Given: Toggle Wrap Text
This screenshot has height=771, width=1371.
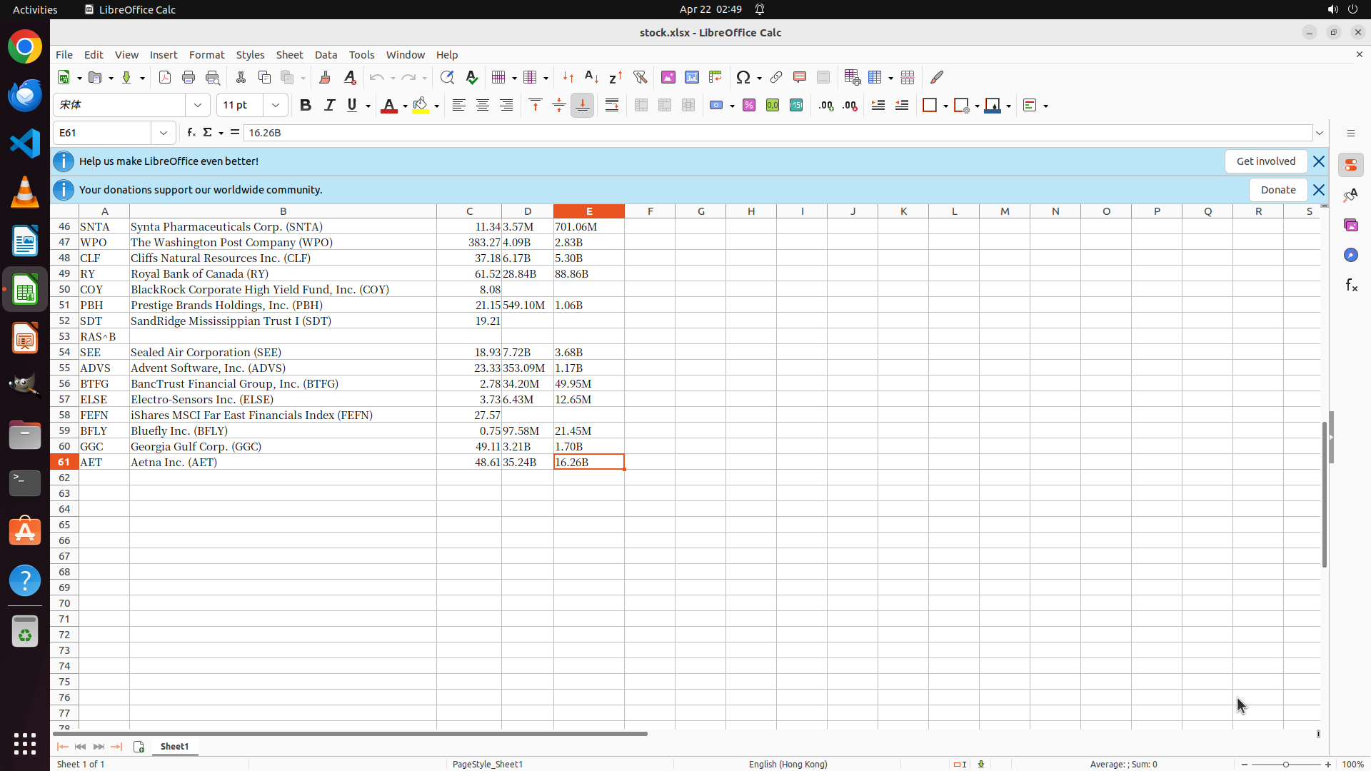Looking at the screenshot, I should coord(612,106).
